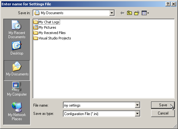Select the My Chat Logs folder icon
This screenshot has height=129, width=178.
pos(36,22)
